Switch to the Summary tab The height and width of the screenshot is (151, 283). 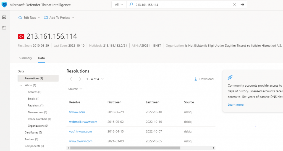25,58
